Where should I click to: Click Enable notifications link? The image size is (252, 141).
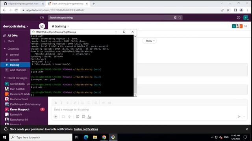(86, 129)
